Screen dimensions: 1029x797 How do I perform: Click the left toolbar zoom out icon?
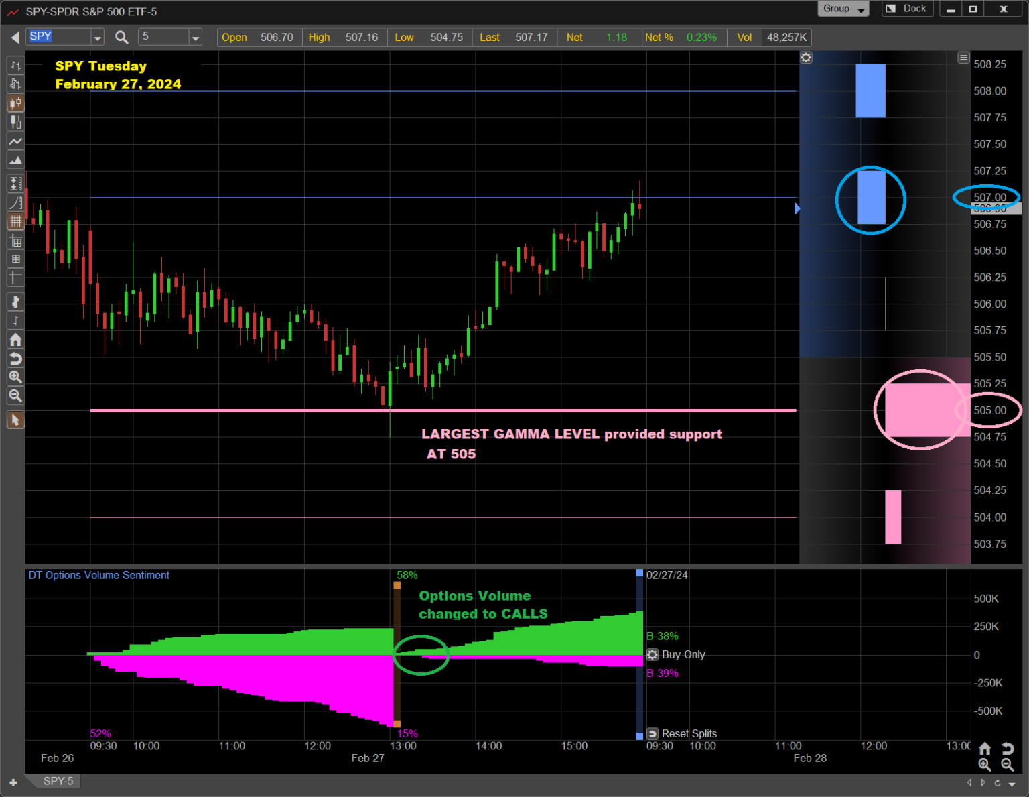pyautogui.click(x=15, y=396)
